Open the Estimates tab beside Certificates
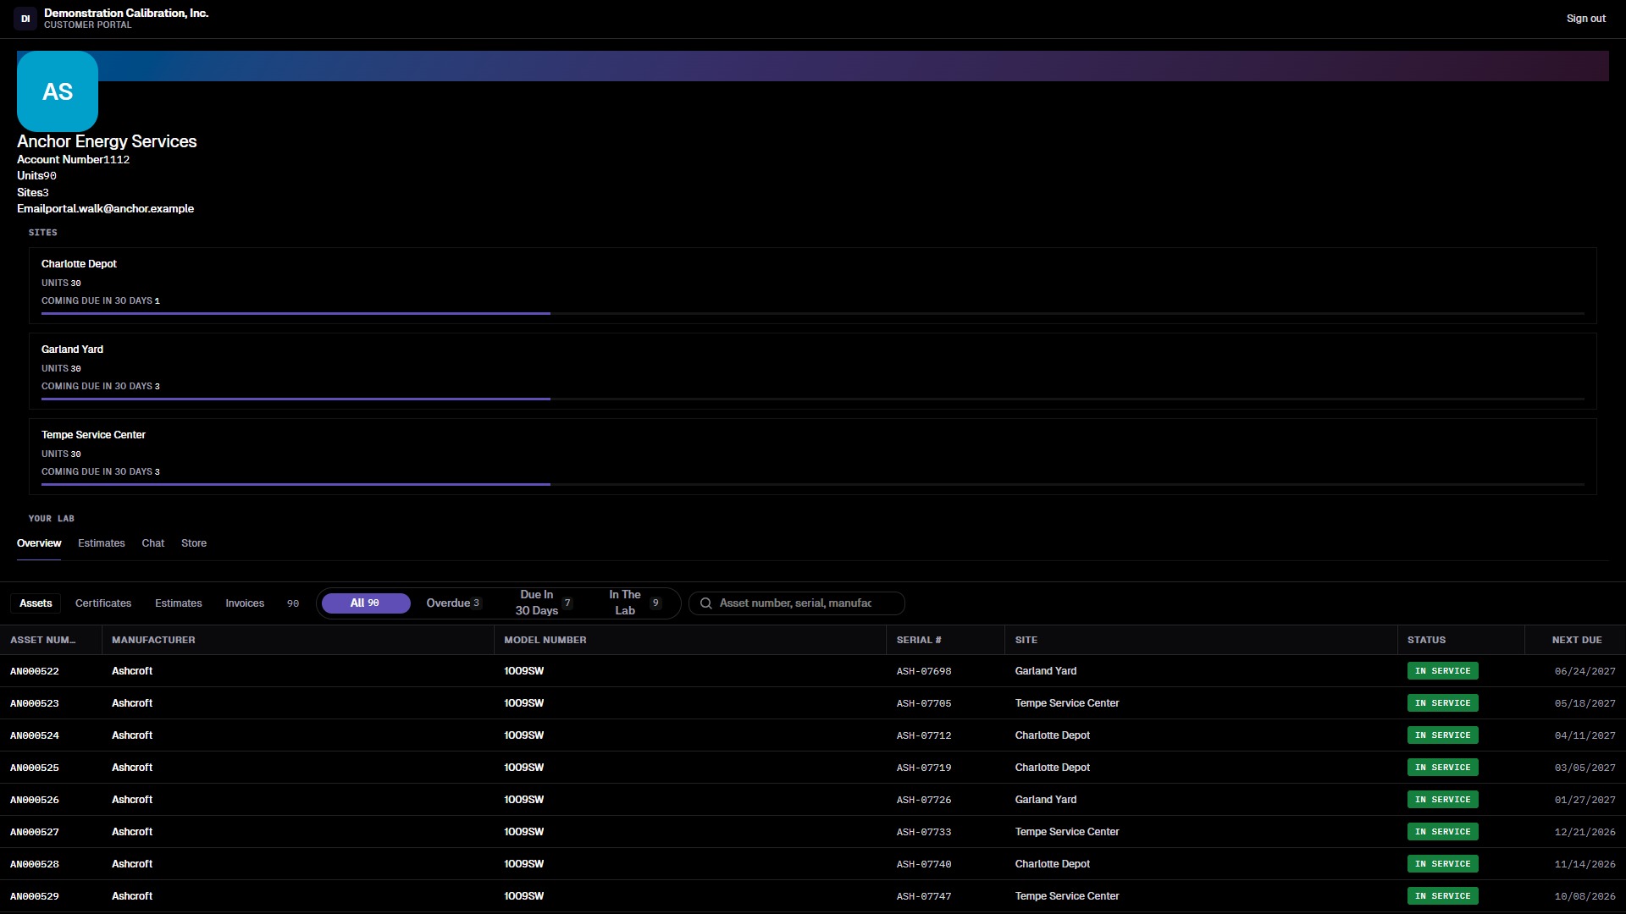This screenshot has width=1626, height=914. (x=179, y=603)
